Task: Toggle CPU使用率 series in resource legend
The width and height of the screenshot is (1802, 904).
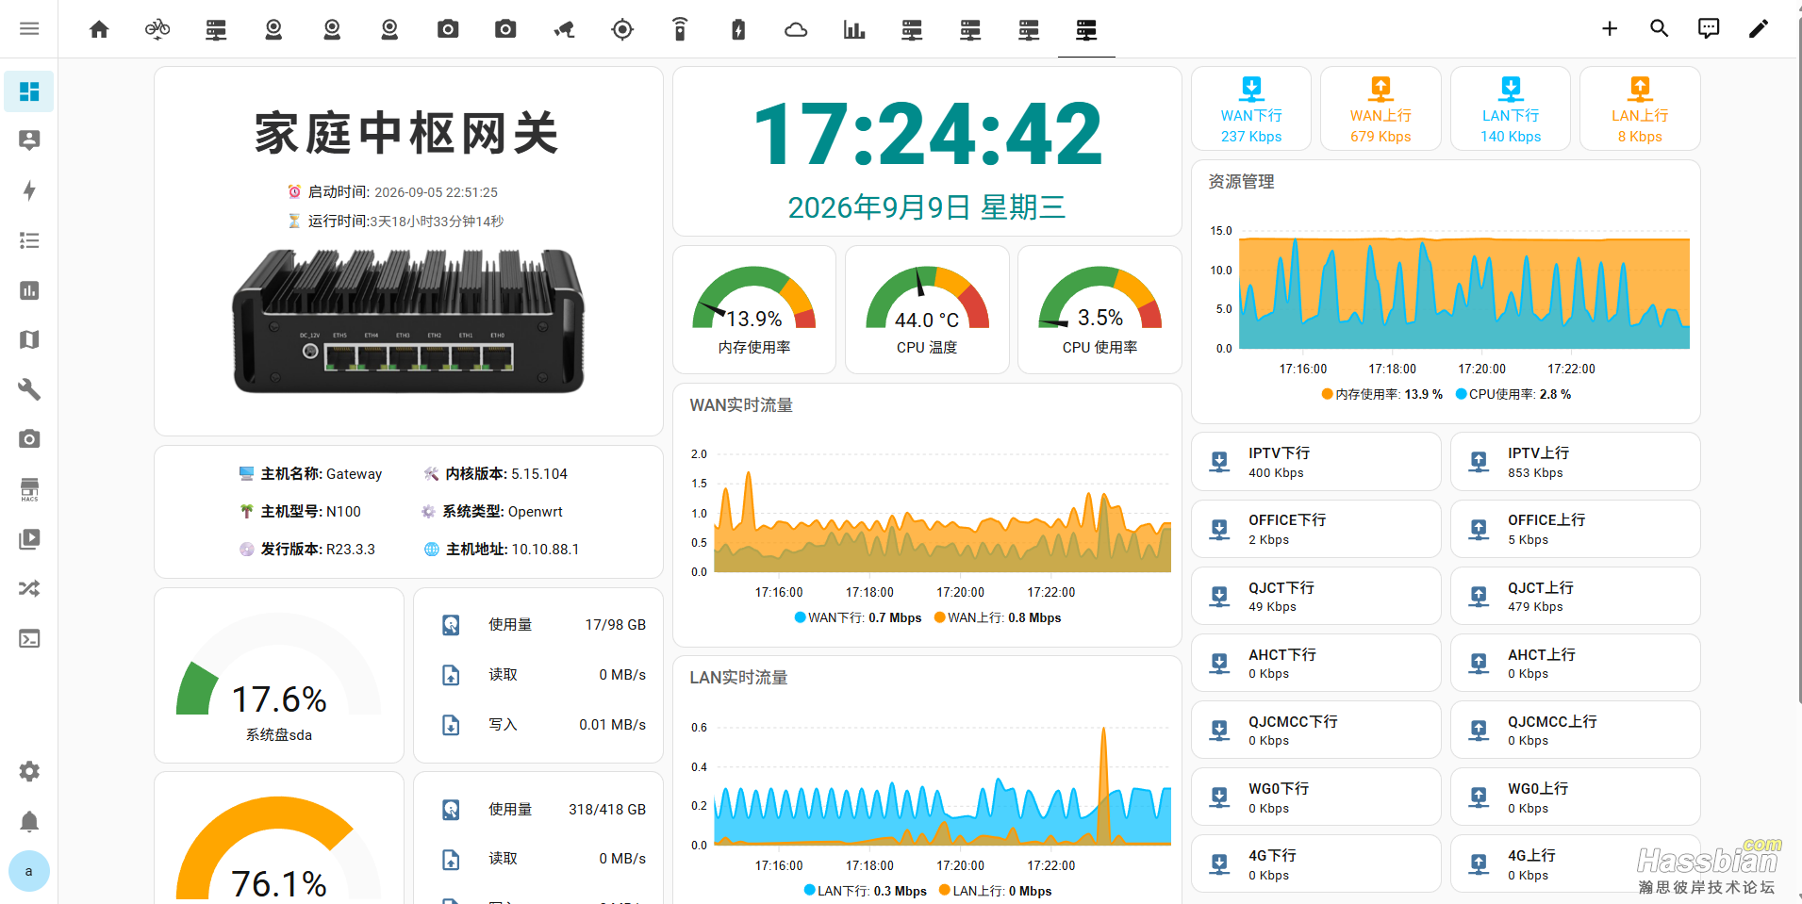Action: [x=1513, y=394]
